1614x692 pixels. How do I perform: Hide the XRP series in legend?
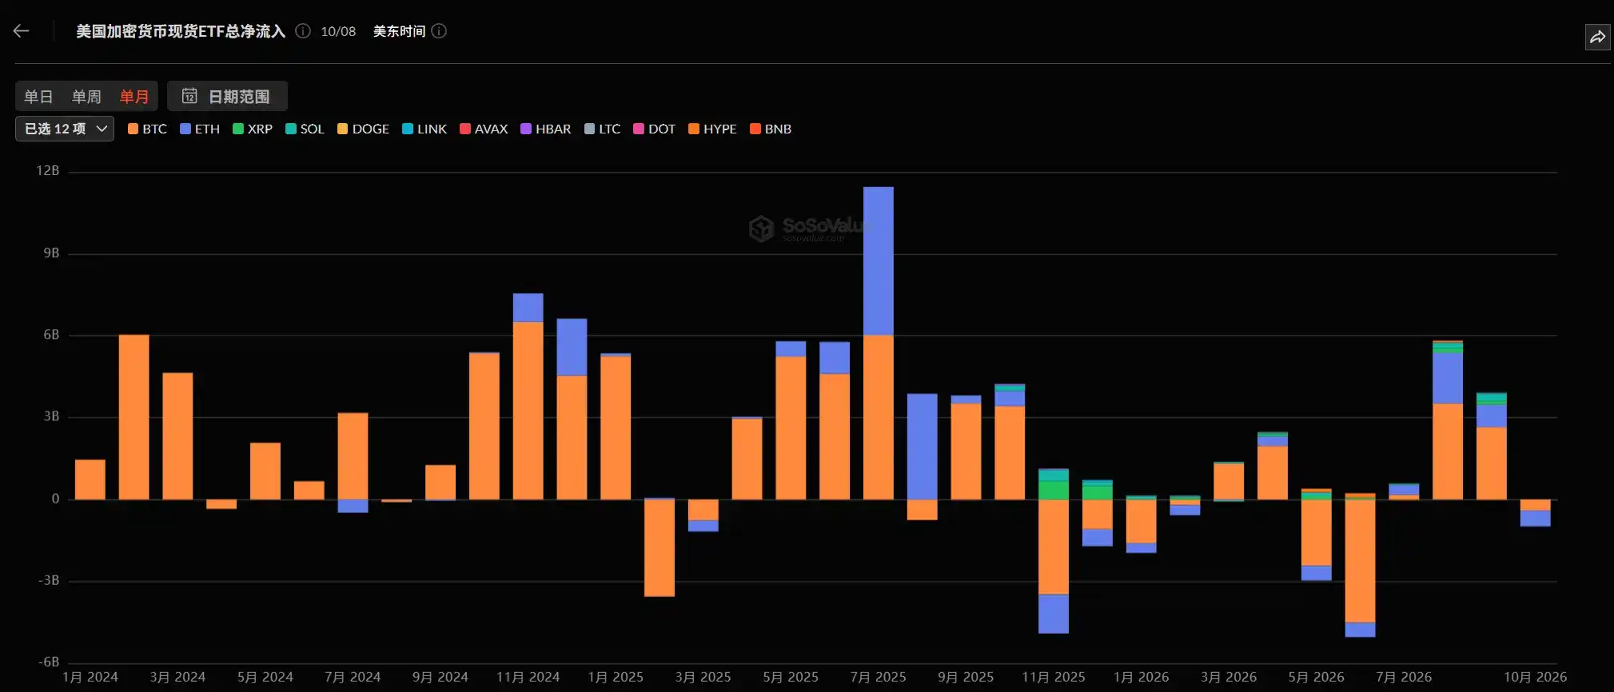[x=253, y=129]
